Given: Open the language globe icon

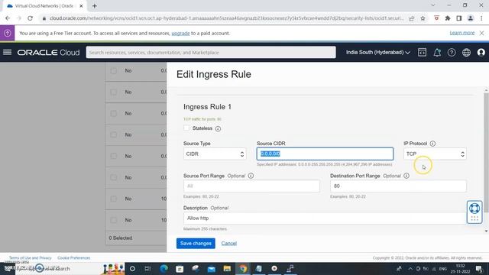Looking at the screenshot, I should 466,53.
